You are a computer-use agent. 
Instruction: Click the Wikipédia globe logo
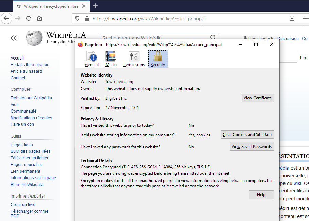point(33,37)
